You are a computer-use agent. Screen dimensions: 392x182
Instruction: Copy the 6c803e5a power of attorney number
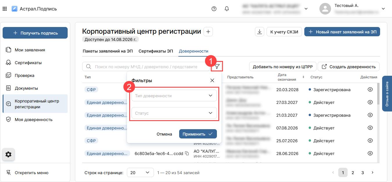coord(187,154)
